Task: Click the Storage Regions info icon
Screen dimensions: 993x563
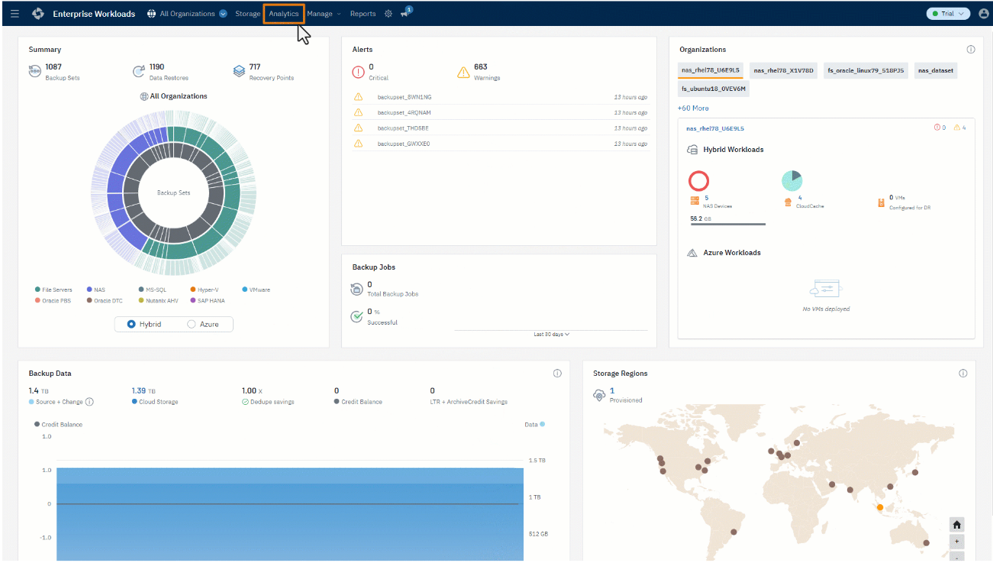Action: coord(962,374)
